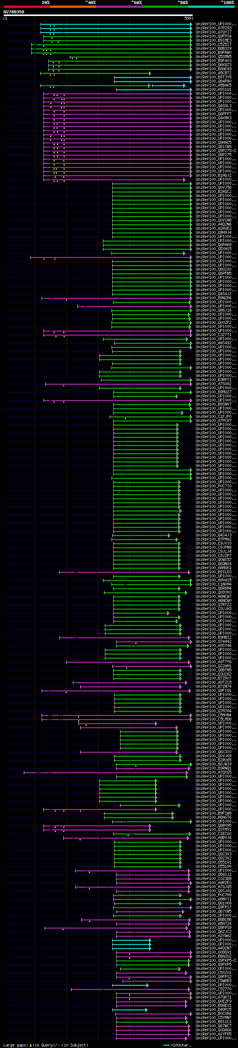Select hit label UniRef100_A8MUK1
This screenshot has height=1048, width=238.
tap(213, 568)
